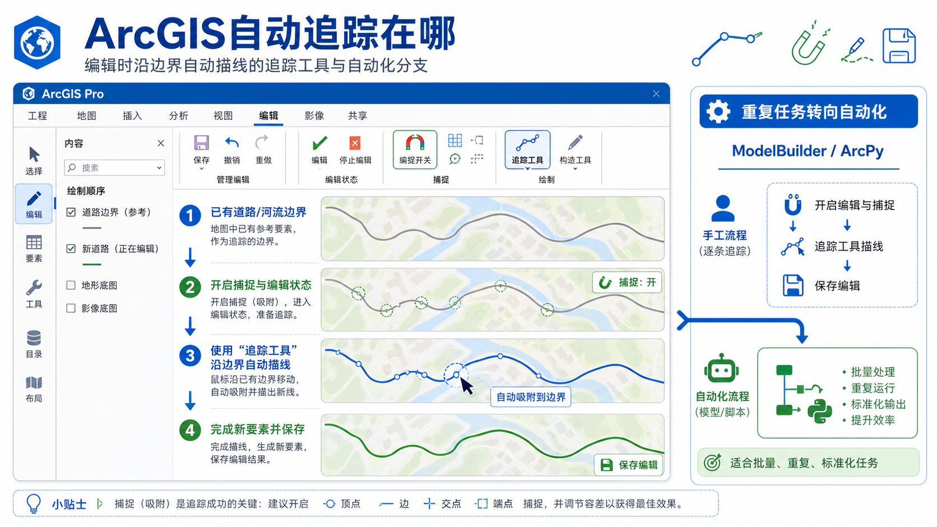This screenshot has height=527, width=937.
Task: Click the large floppy disk icon top right
Action: pyautogui.click(x=899, y=46)
